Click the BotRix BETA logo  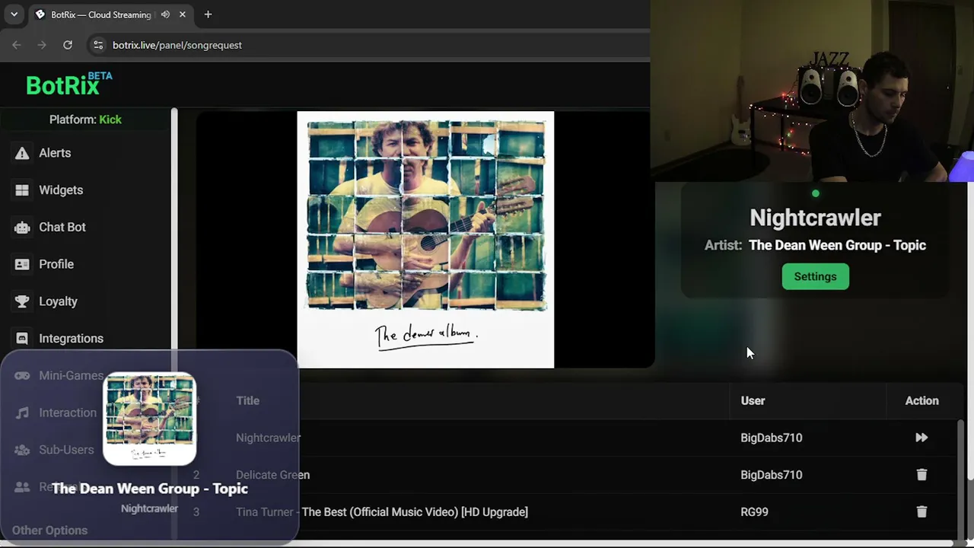click(x=68, y=84)
